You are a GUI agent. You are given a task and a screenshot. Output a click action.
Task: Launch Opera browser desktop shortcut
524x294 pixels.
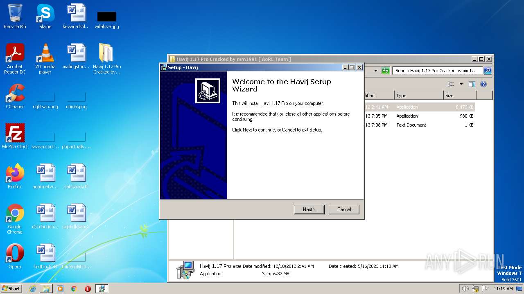[x=15, y=256]
